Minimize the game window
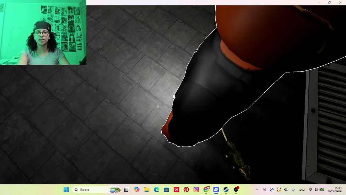This screenshot has height=195, width=346. (x=319, y=2)
